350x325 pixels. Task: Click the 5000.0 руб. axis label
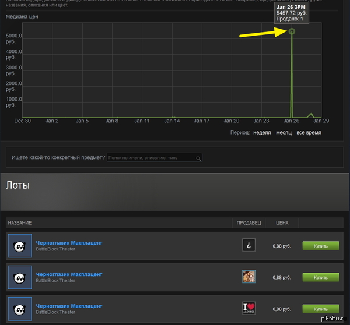tap(14, 38)
